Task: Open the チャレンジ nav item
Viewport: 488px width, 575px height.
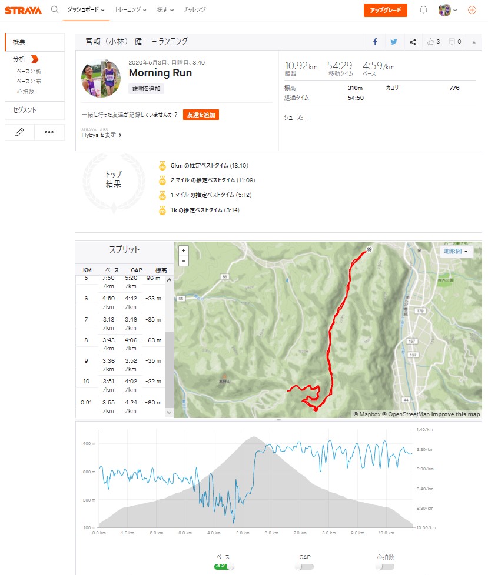Action: (x=195, y=10)
